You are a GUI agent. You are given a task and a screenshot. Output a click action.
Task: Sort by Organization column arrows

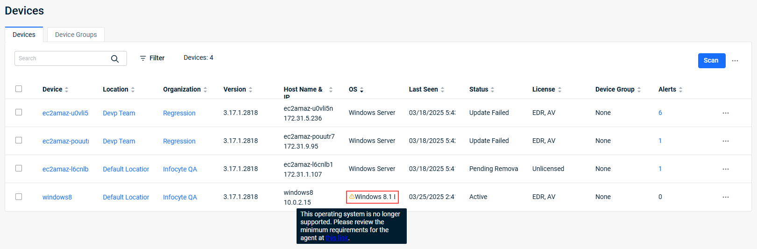205,90
